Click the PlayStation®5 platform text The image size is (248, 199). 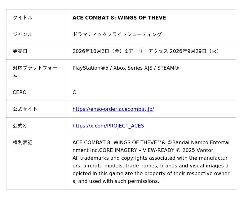point(91,68)
